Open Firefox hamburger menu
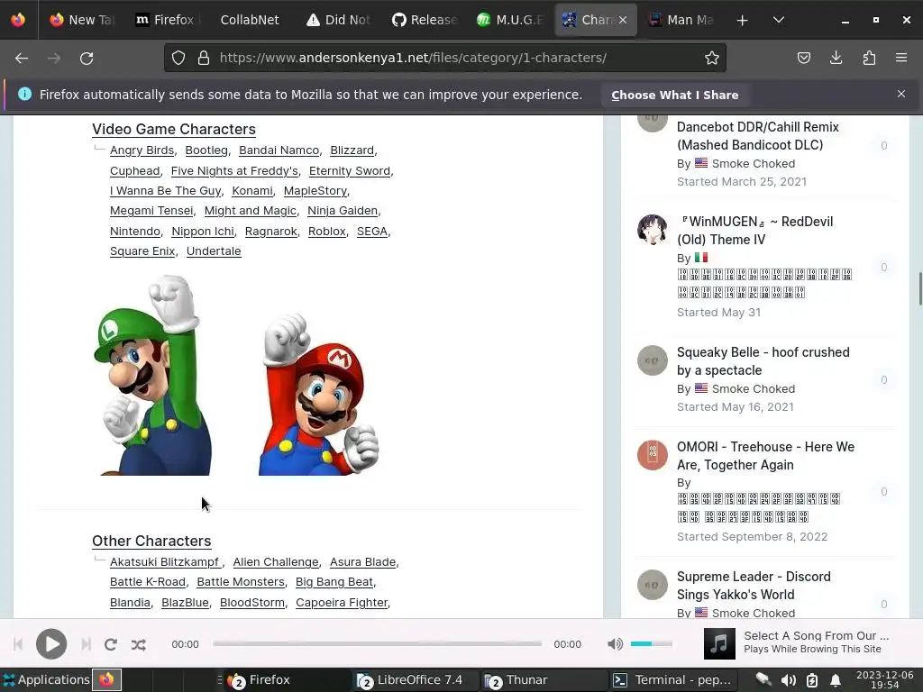 [901, 58]
